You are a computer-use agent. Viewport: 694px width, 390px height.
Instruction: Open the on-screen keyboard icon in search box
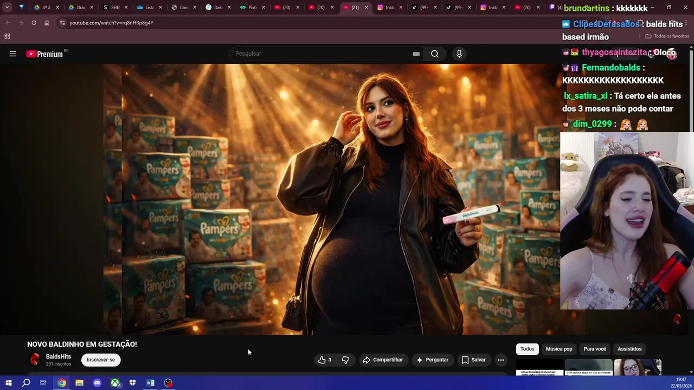[416, 54]
